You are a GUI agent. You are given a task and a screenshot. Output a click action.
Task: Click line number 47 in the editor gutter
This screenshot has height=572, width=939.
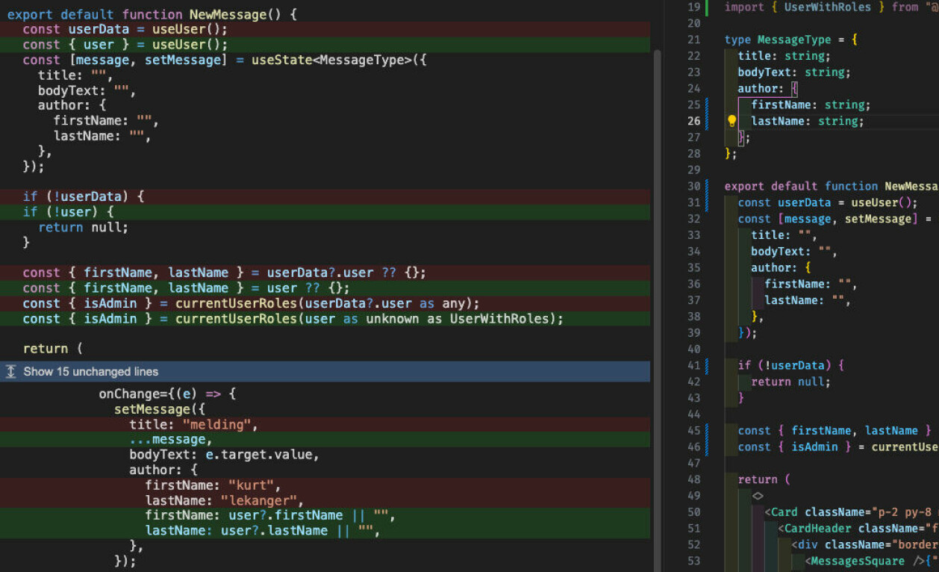point(693,463)
